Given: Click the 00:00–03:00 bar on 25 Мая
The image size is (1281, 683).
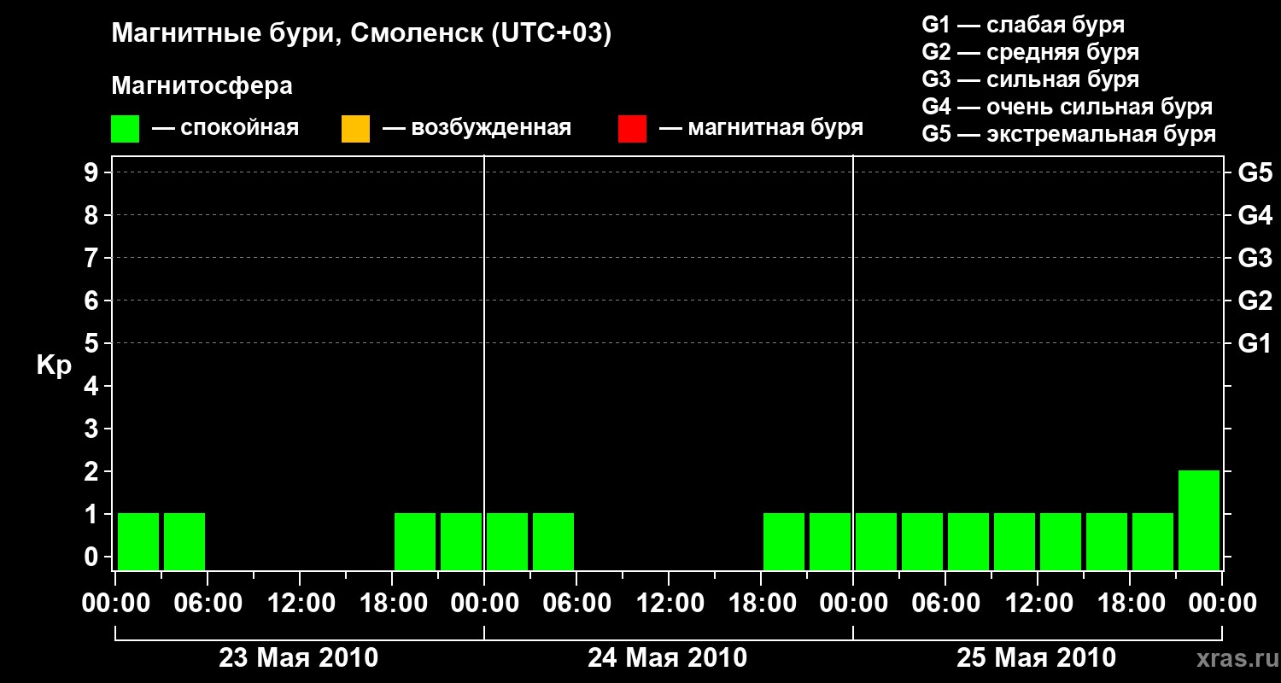Looking at the screenshot, I should (x=876, y=541).
